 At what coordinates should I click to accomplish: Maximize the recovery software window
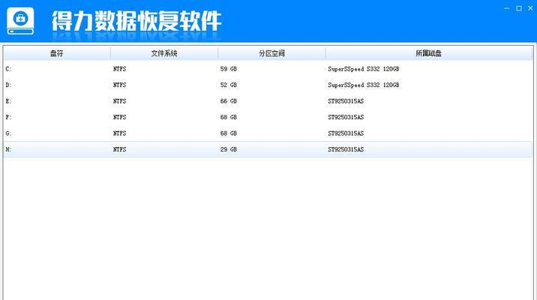519,8
